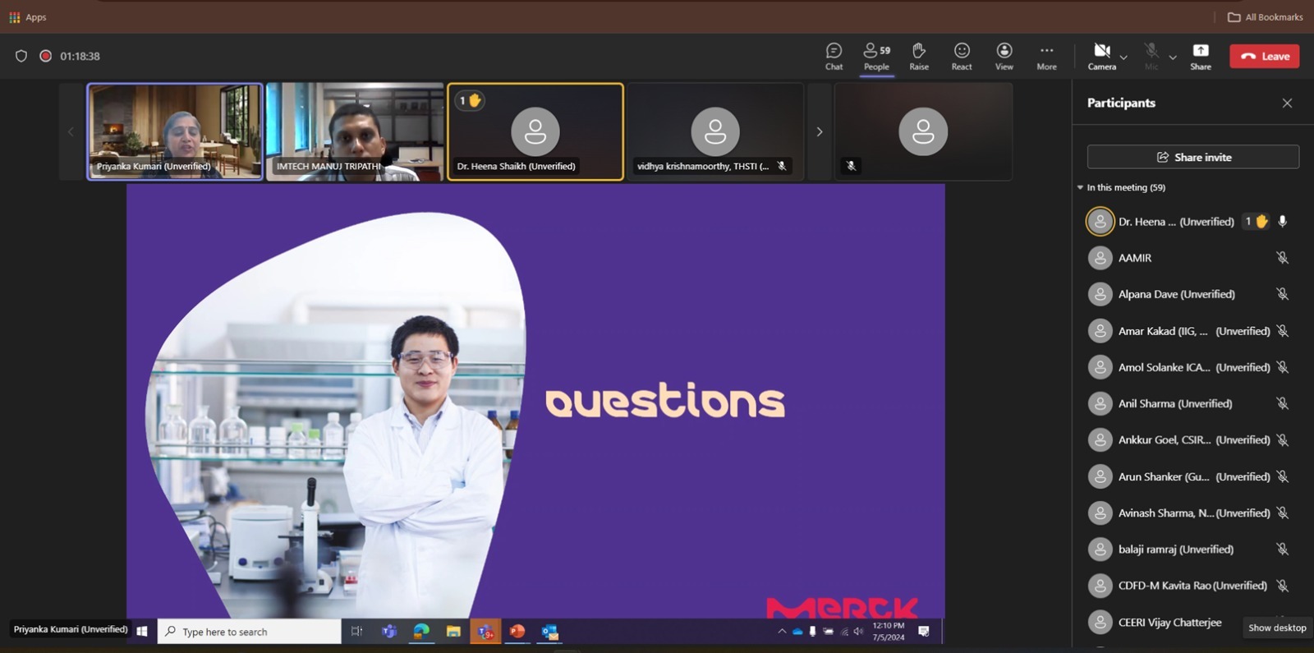Expand the Camera options dropdown arrow
This screenshot has height=653, width=1314.
click(x=1123, y=57)
